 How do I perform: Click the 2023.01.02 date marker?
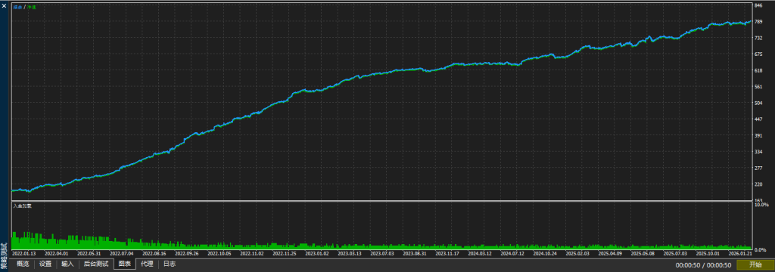coord(316,253)
